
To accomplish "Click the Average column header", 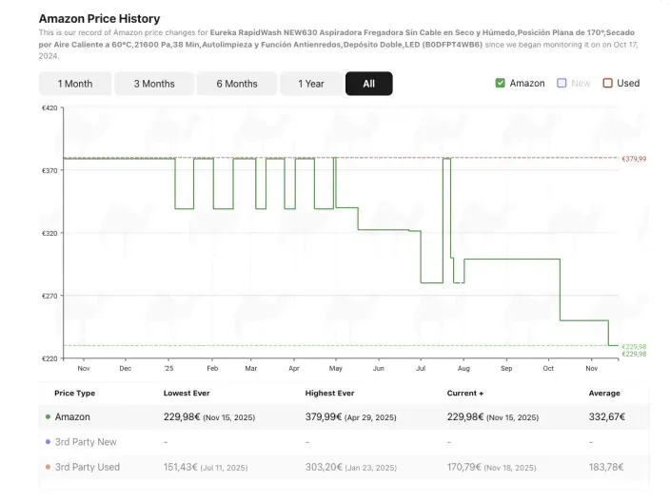I will [604, 394].
